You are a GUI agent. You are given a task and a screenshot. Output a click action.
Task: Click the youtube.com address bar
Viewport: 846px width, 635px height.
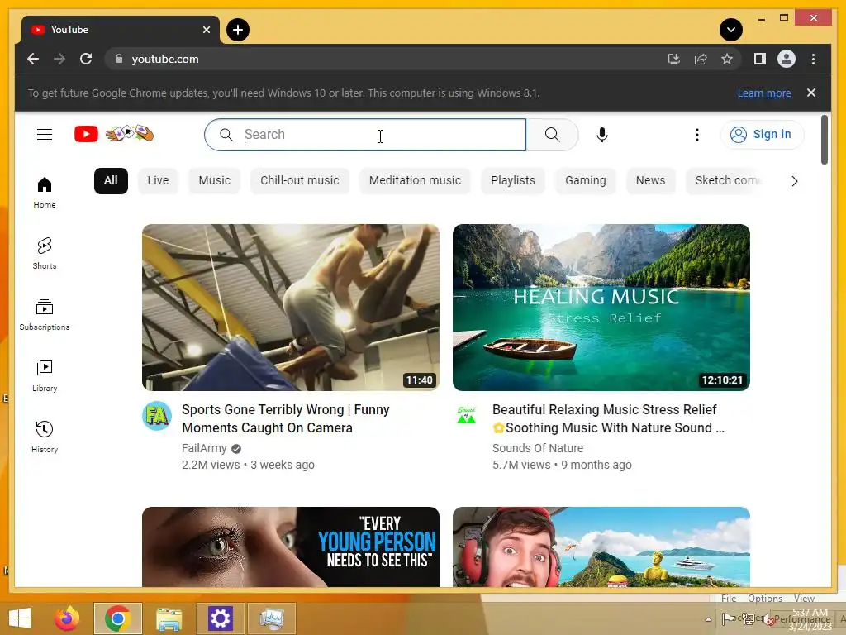(388, 59)
